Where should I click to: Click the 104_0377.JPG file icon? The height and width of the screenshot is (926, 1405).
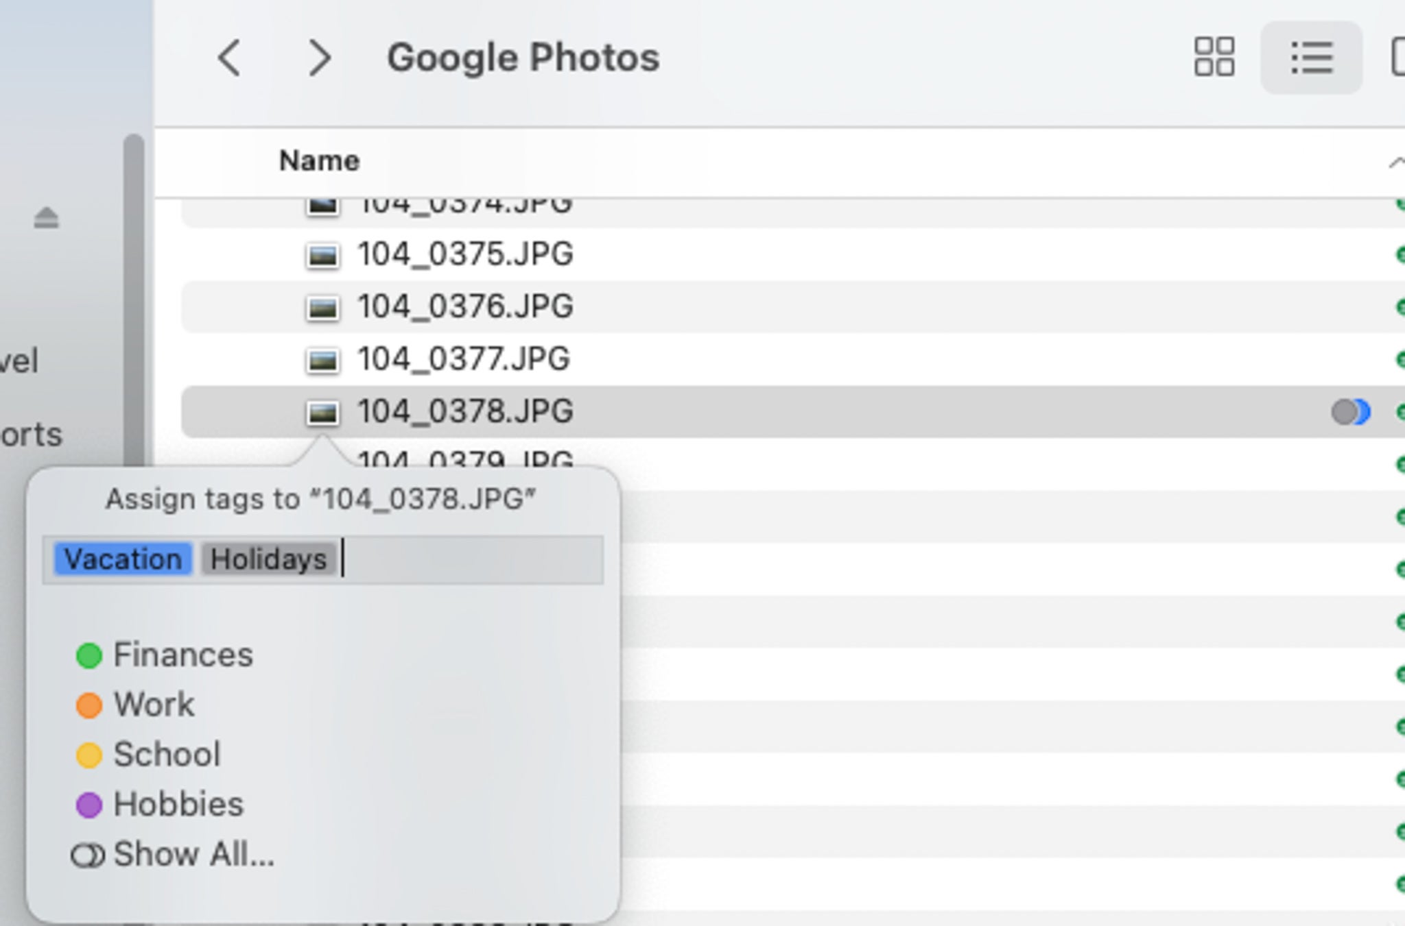322,359
